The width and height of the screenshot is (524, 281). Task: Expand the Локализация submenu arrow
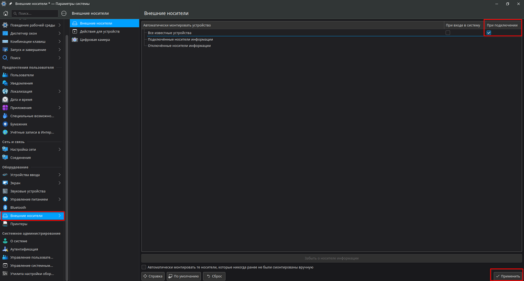pos(60,92)
